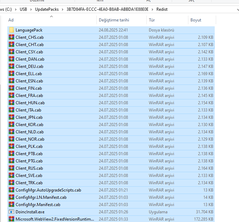Click the Client_PTB.cab archive icon

[x=11, y=153]
